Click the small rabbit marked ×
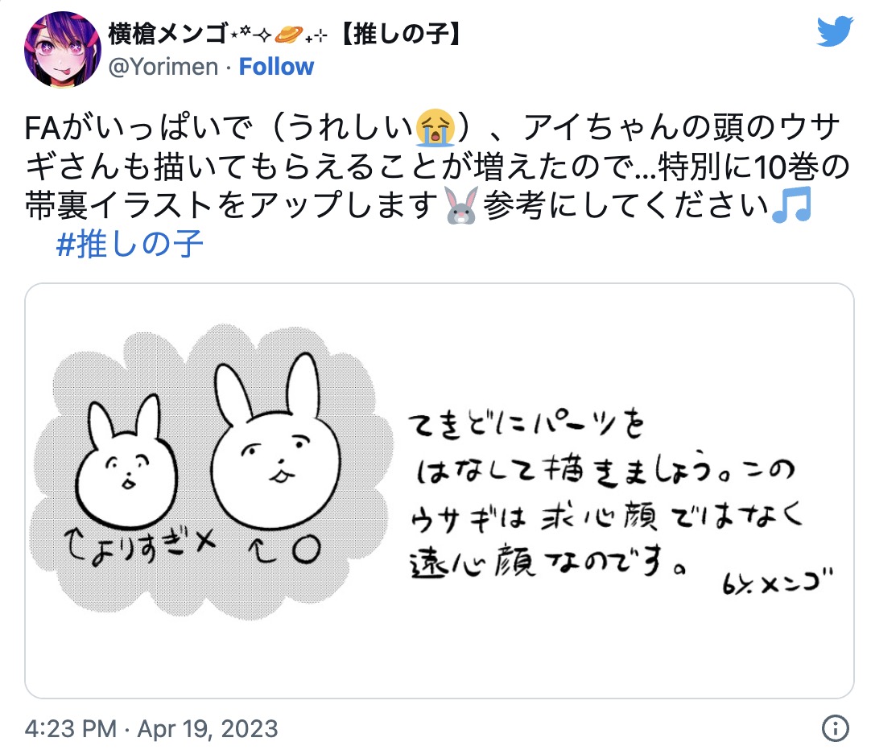The width and height of the screenshot is (871, 750). pos(126,461)
